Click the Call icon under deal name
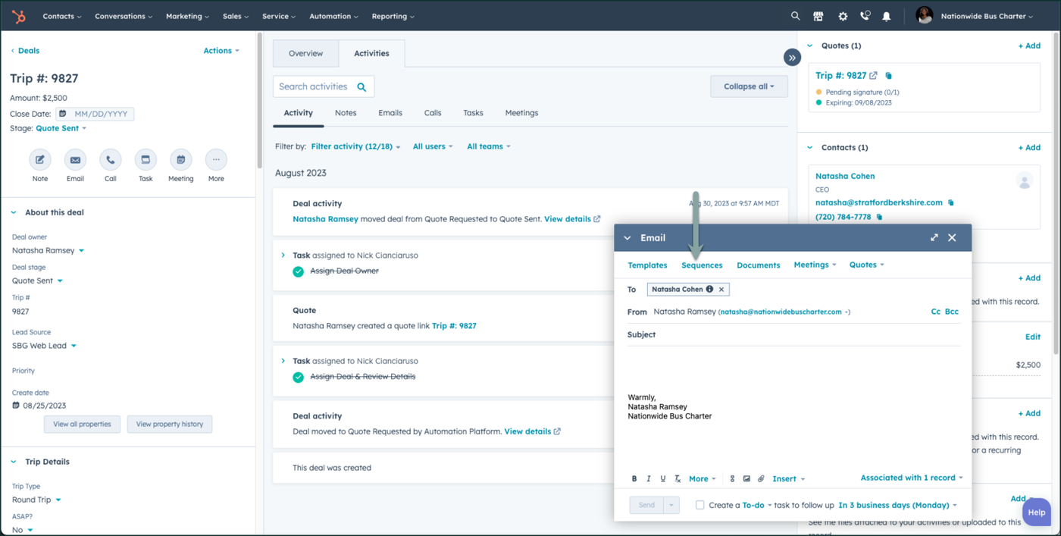Screen dimensions: 1061x536 tap(110, 160)
